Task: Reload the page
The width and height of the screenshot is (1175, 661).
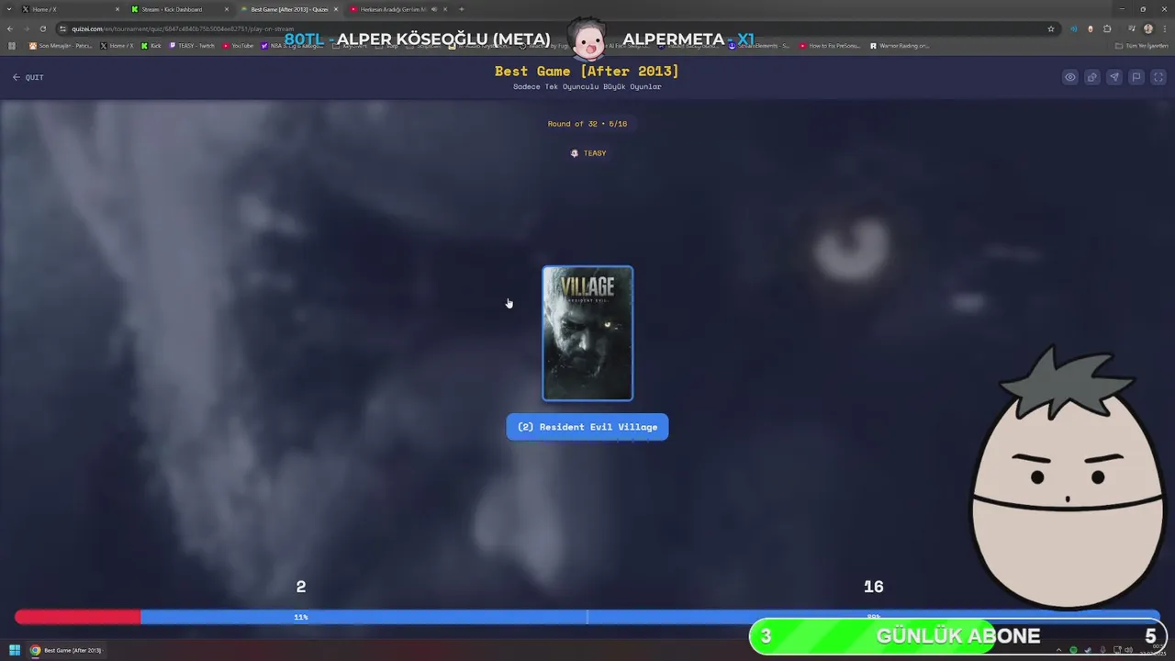Action: (x=42, y=28)
